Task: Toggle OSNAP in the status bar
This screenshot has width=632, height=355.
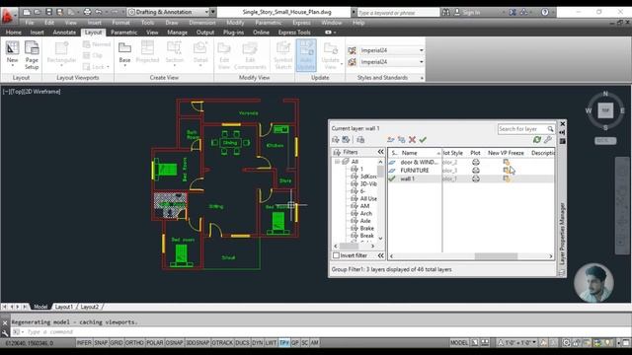Action: coord(174,343)
